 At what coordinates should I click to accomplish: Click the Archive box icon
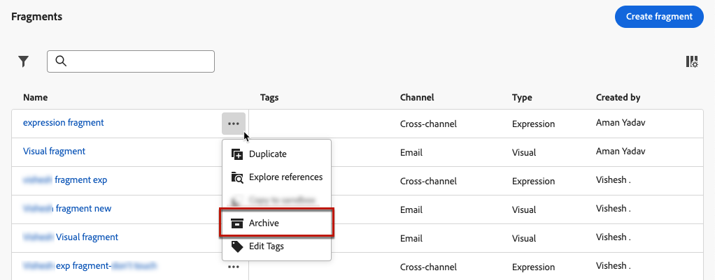coord(236,223)
